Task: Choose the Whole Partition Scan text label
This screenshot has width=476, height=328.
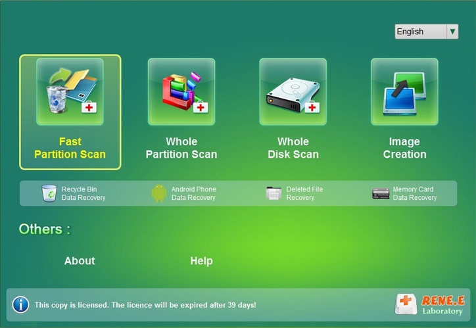Action: [x=181, y=148]
